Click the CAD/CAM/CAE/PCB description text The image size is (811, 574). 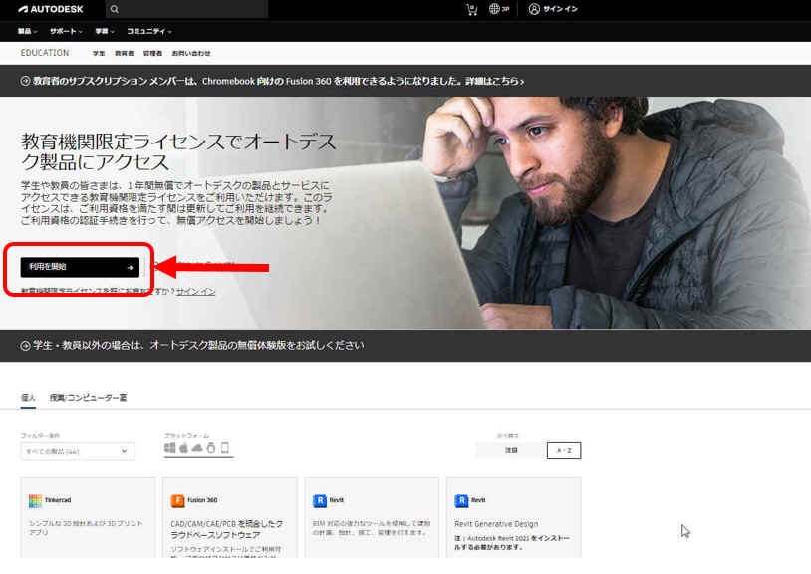(227, 529)
